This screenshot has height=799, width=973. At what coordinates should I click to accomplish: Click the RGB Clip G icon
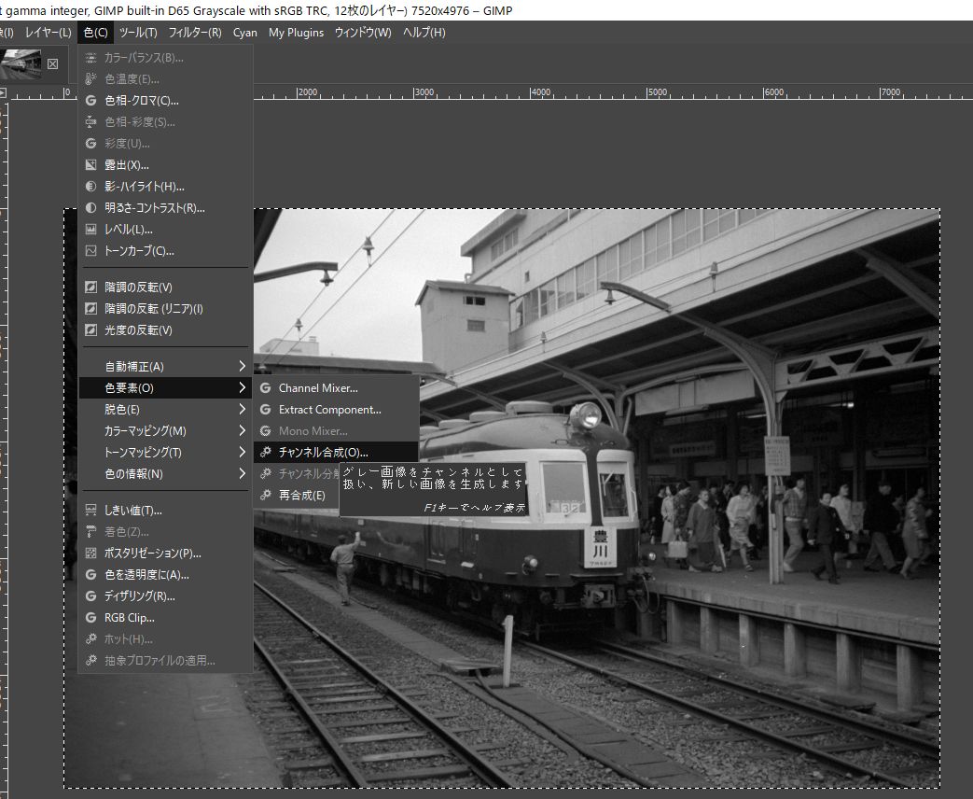coord(90,618)
